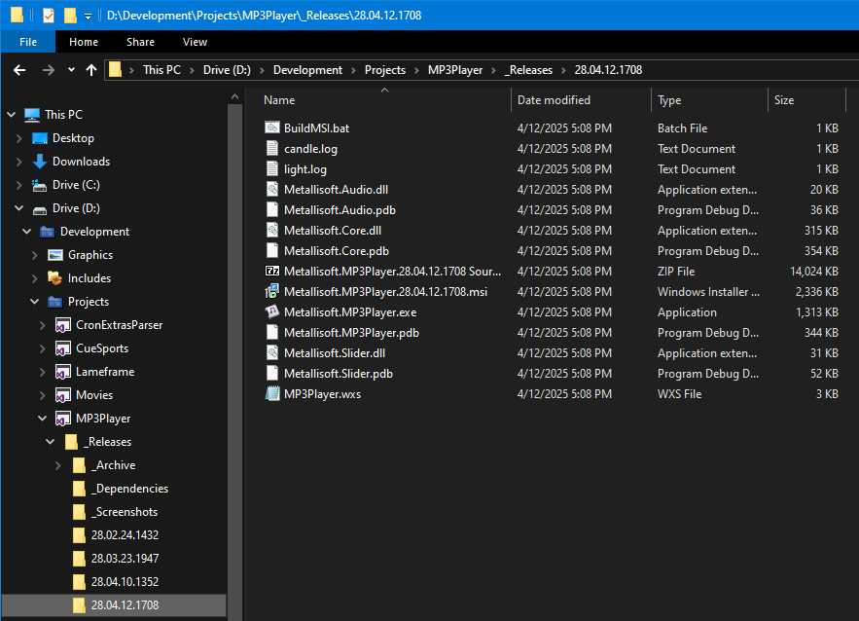Select the ZIP source archive file icon

(272, 272)
